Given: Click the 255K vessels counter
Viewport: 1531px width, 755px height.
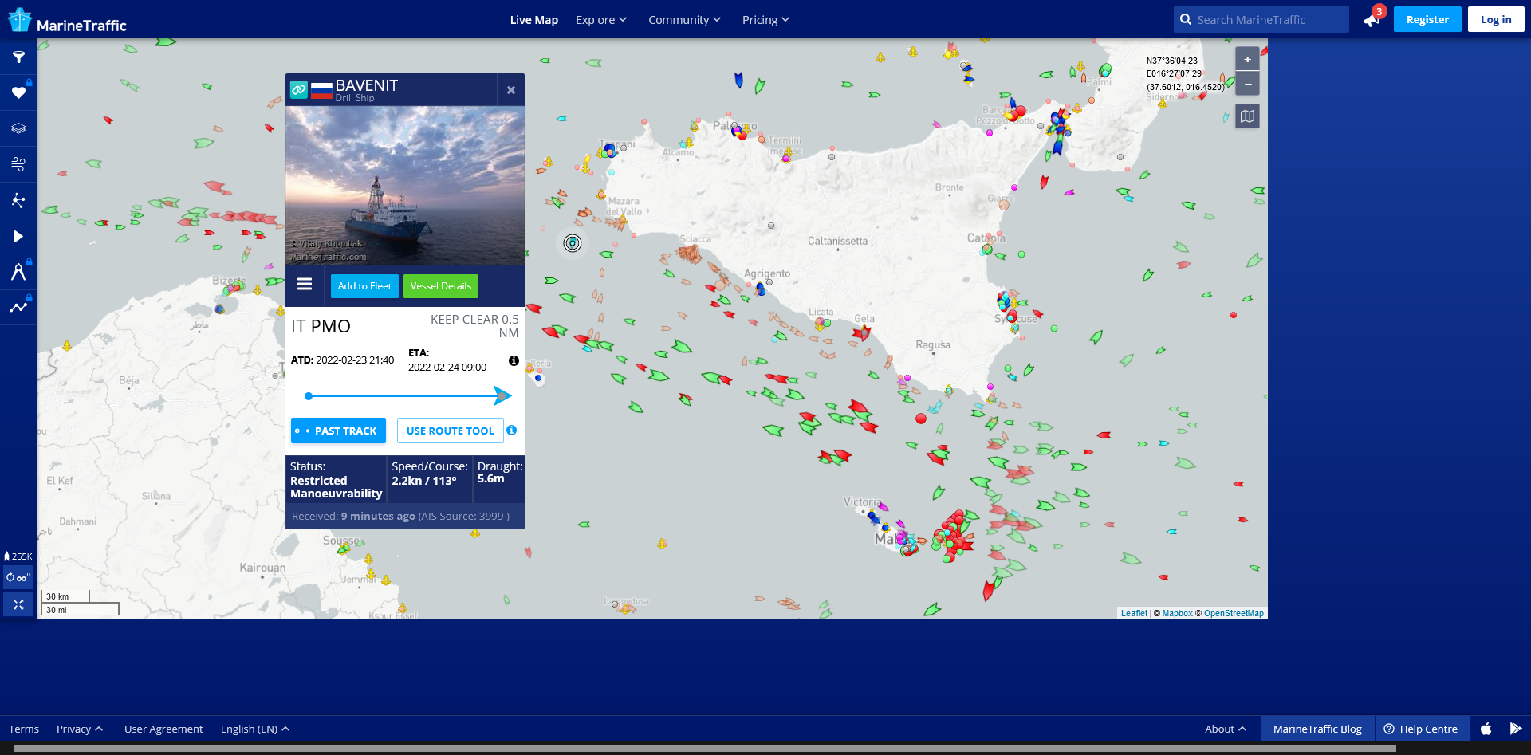Looking at the screenshot, I should coord(18,556).
